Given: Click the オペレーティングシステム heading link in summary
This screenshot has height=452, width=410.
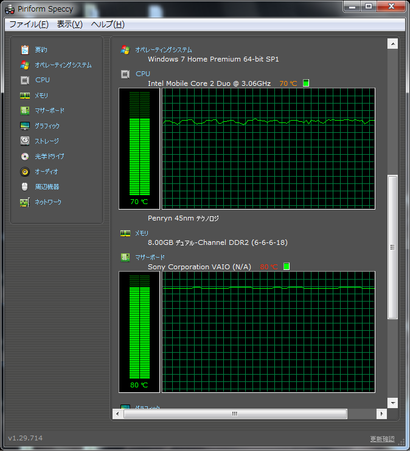Looking at the screenshot, I should point(164,50).
